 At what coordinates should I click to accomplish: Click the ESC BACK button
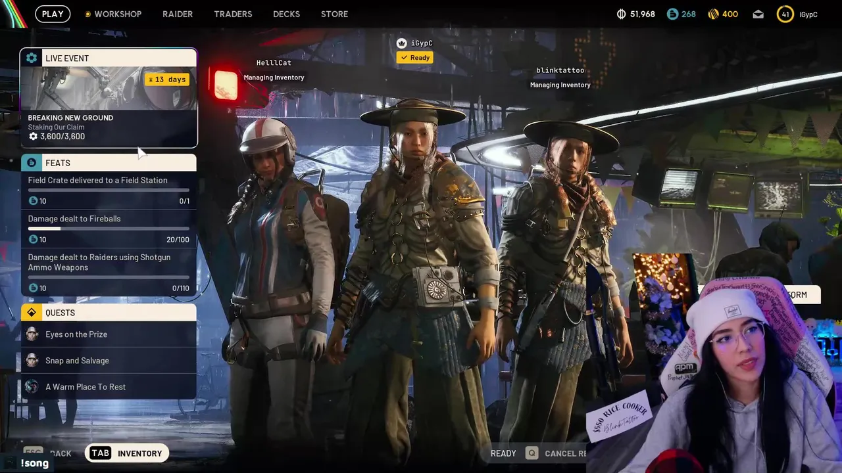point(47,453)
